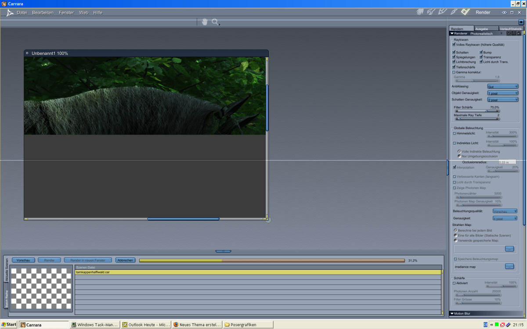Uncheck the Spiegelungen checkbox

pyautogui.click(x=454, y=57)
